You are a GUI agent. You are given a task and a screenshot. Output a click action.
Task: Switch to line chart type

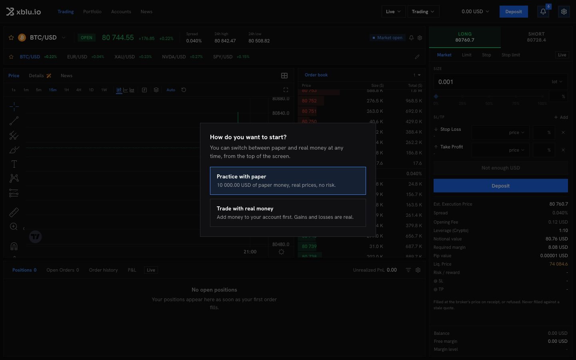(x=125, y=90)
